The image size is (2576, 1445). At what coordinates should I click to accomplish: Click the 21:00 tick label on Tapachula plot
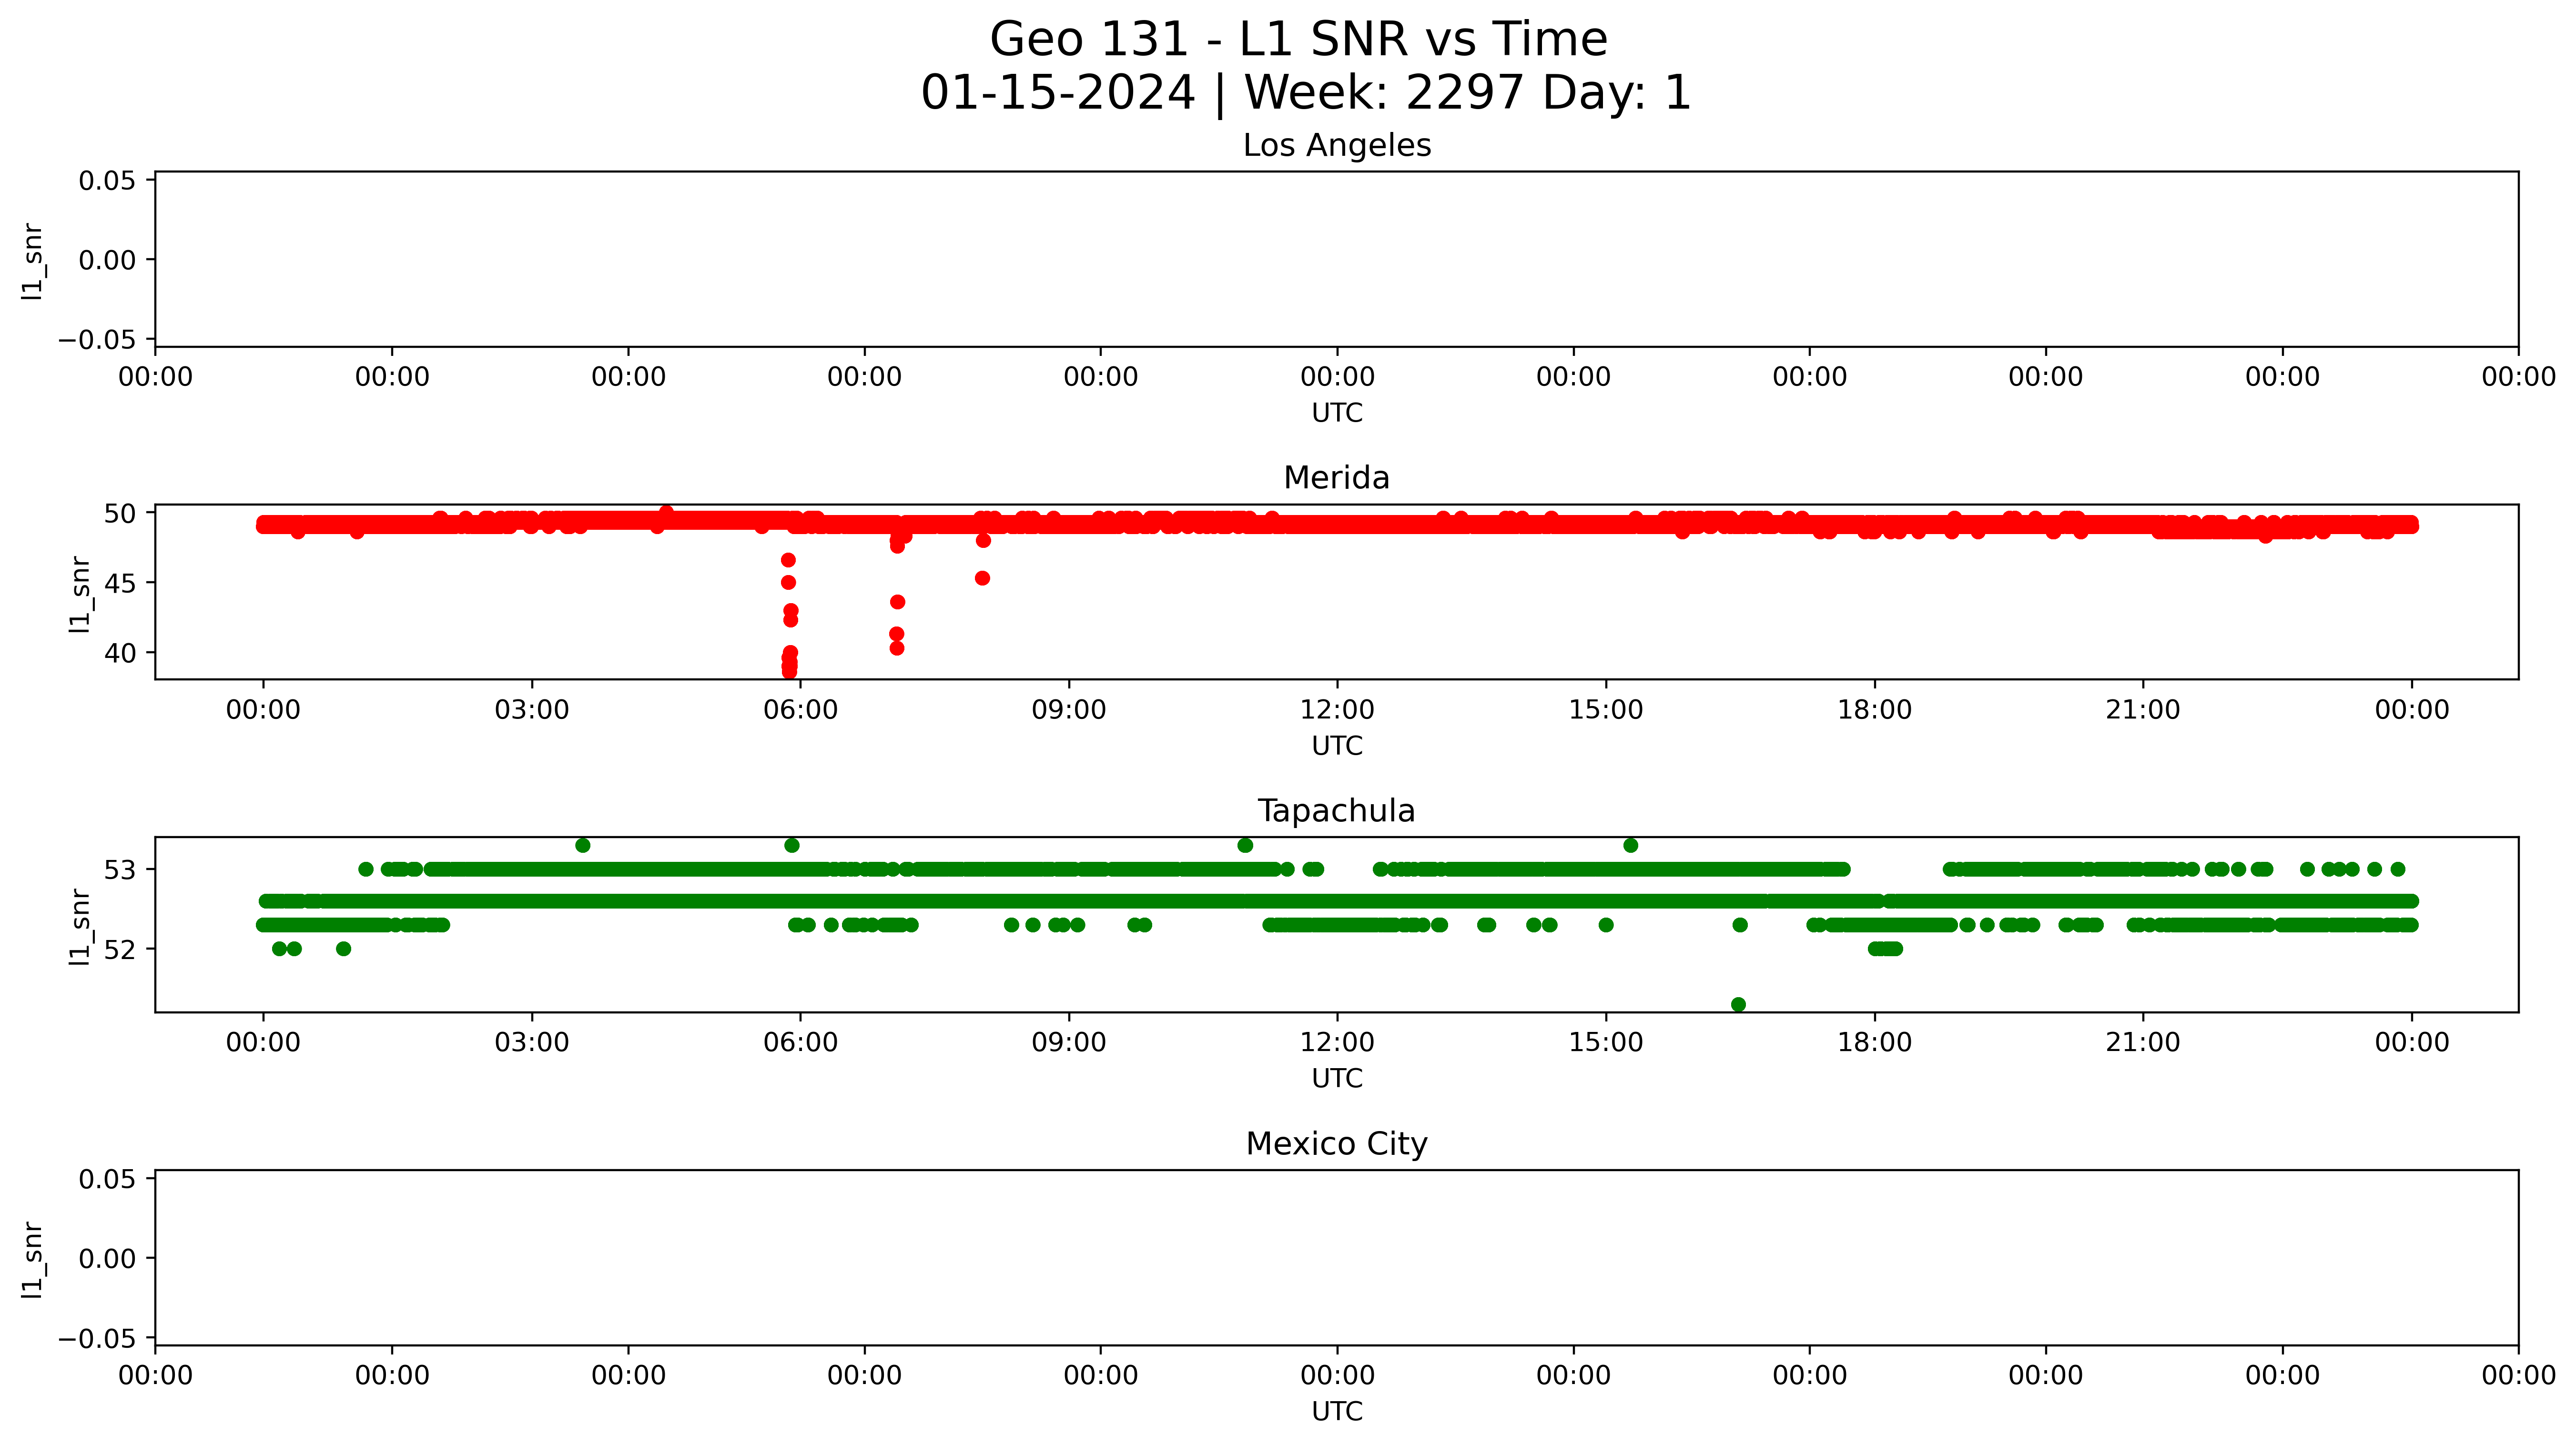pyautogui.click(x=2143, y=1043)
